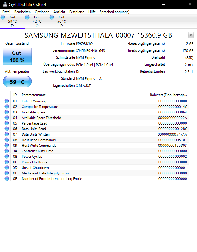
Task: Click the CrystalDiskInfo app icon in title bar
Action: [x=5, y=4]
